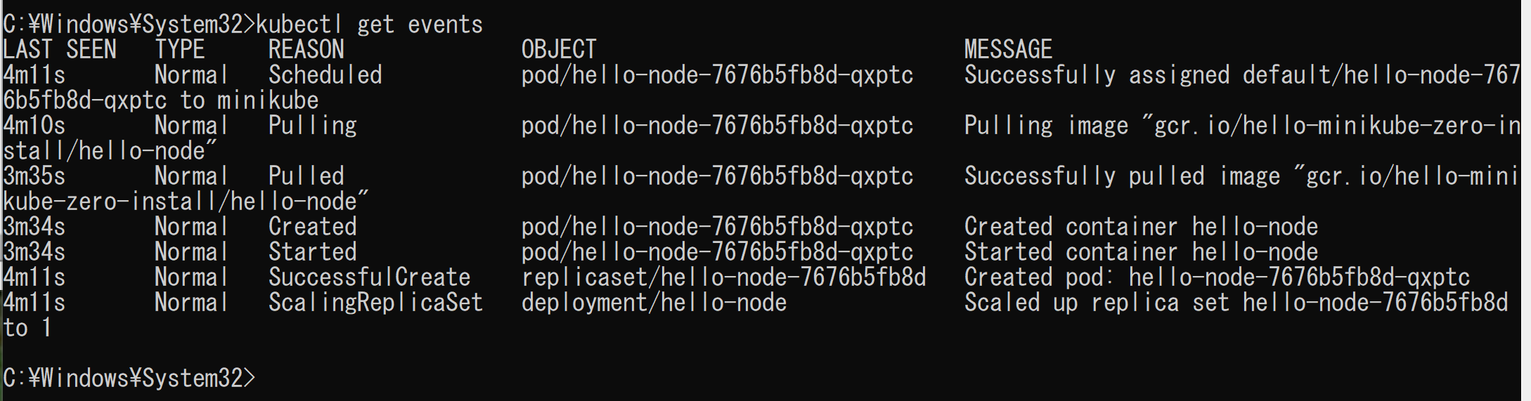This screenshot has height=401, width=1531.
Task: Click the 'Scheduled' reason entry
Action: click(325, 75)
